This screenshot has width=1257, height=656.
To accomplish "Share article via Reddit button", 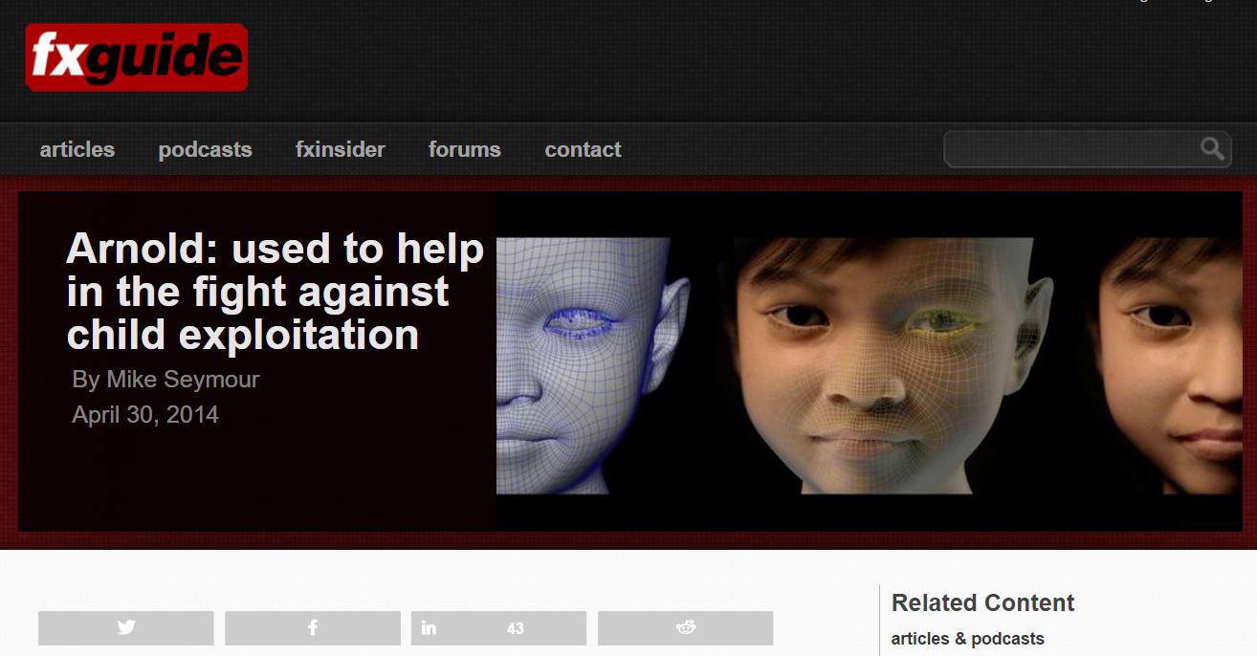I will coord(685,628).
